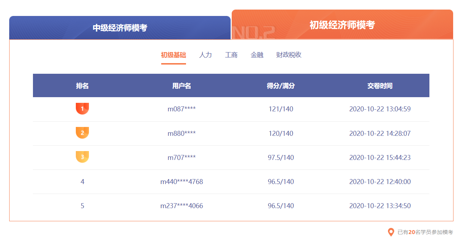Switch to the 初级经济师模考 tab
The width and height of the screenshot is (462, 239).
coord(342,25)
